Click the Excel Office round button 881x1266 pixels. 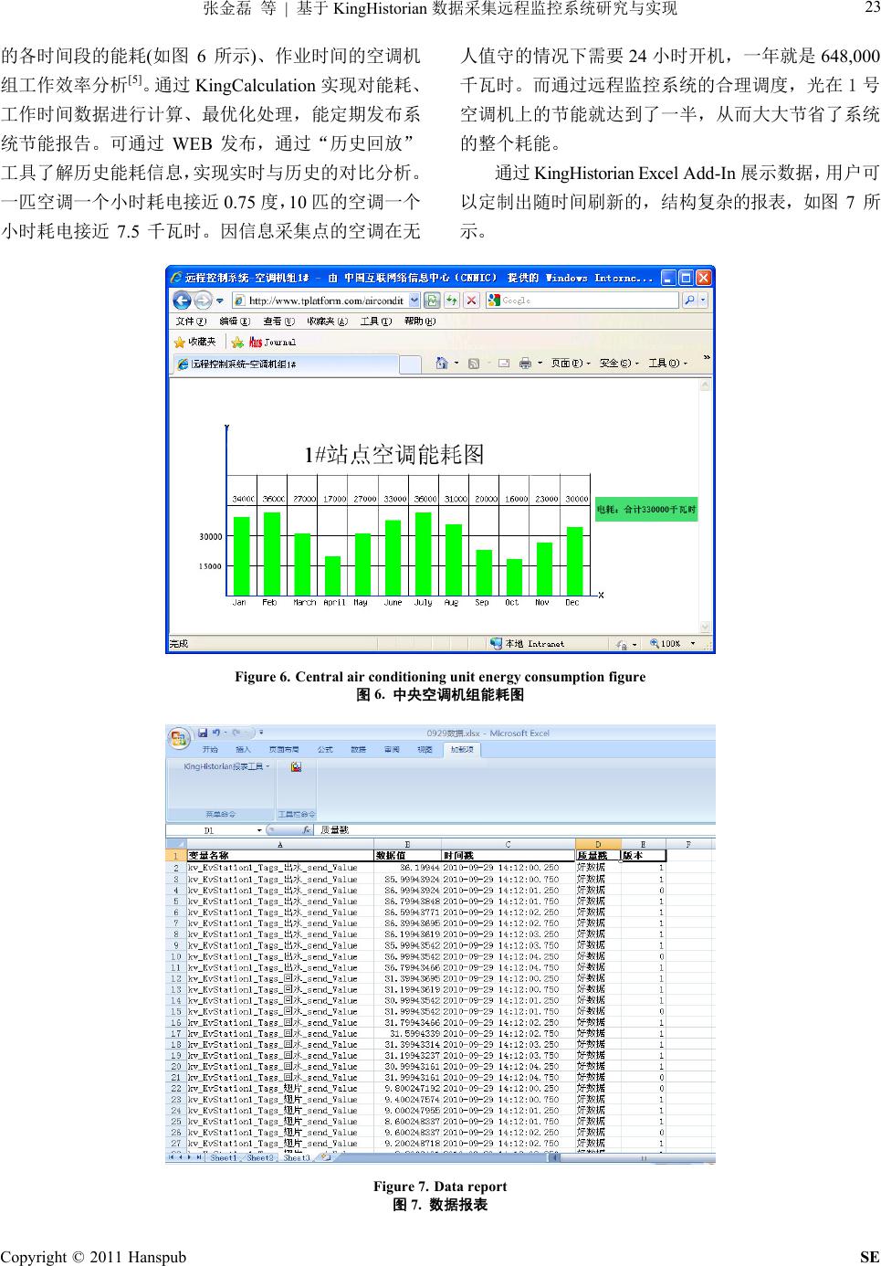click(179, 737)
